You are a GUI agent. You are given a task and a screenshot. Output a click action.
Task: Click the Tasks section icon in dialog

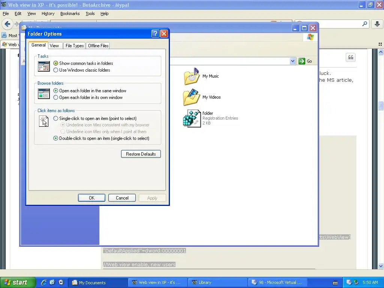44,66
